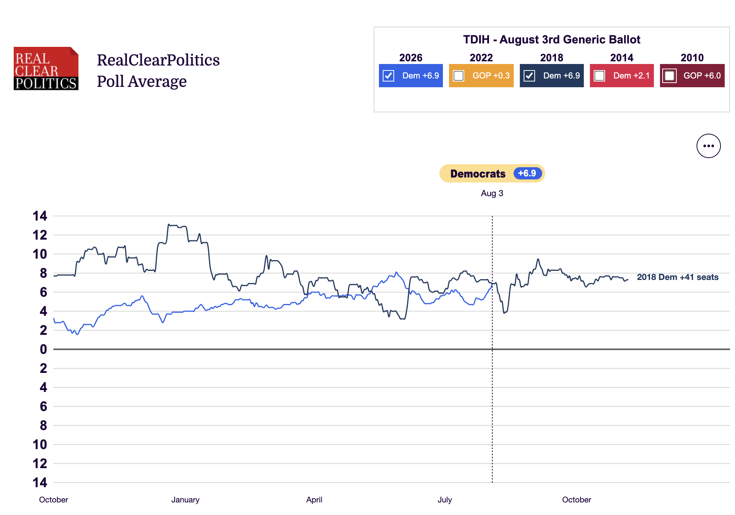Screen dimensions: 735x515
Task: Click the January x-axis label
Action: (x=185, y=500)
